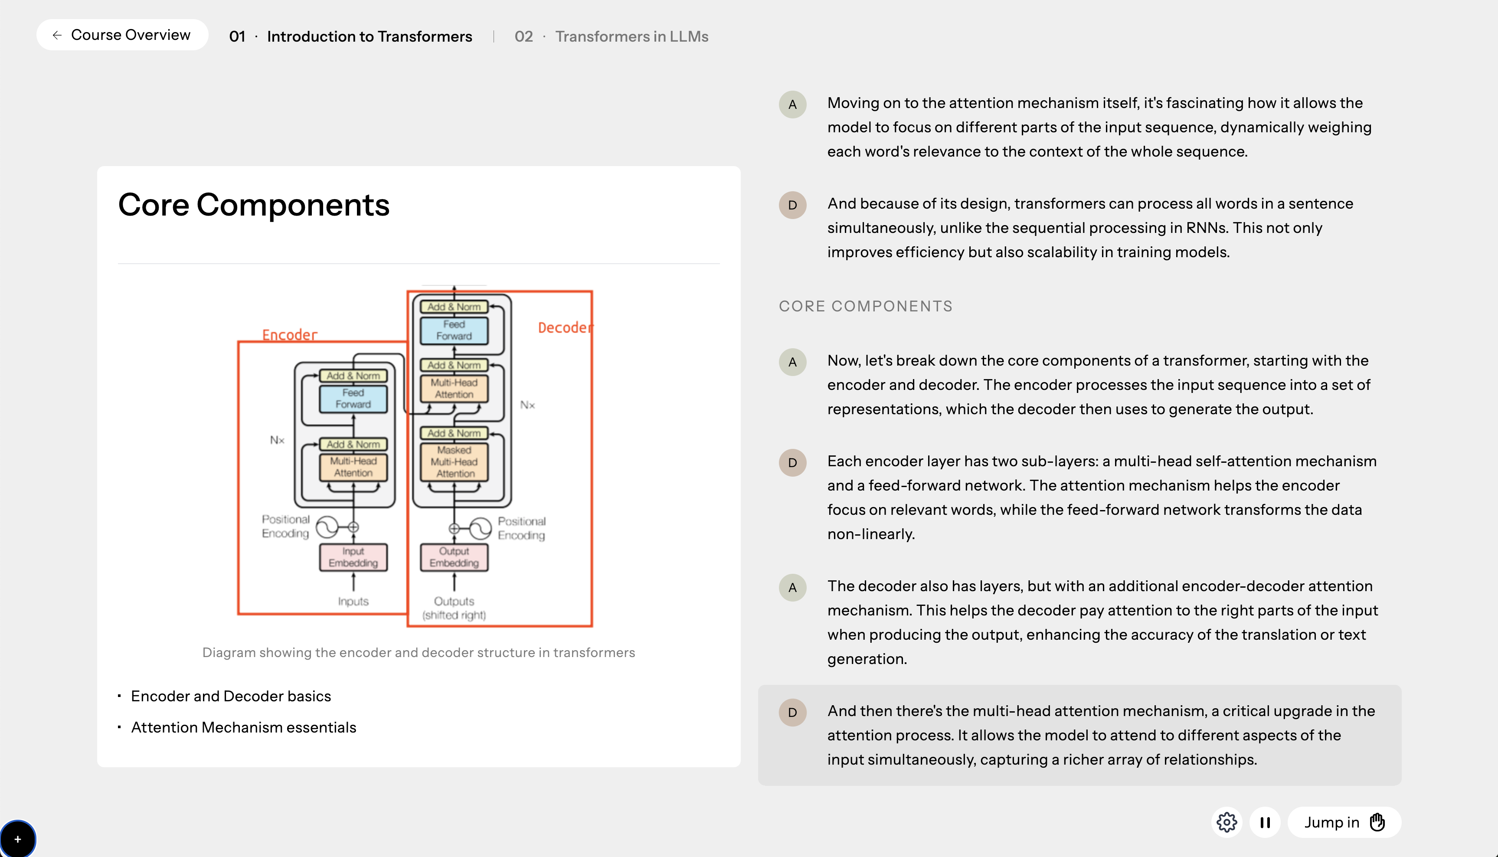
Task: Select the transcript line about RNNs
Action: pos(1089,228)
